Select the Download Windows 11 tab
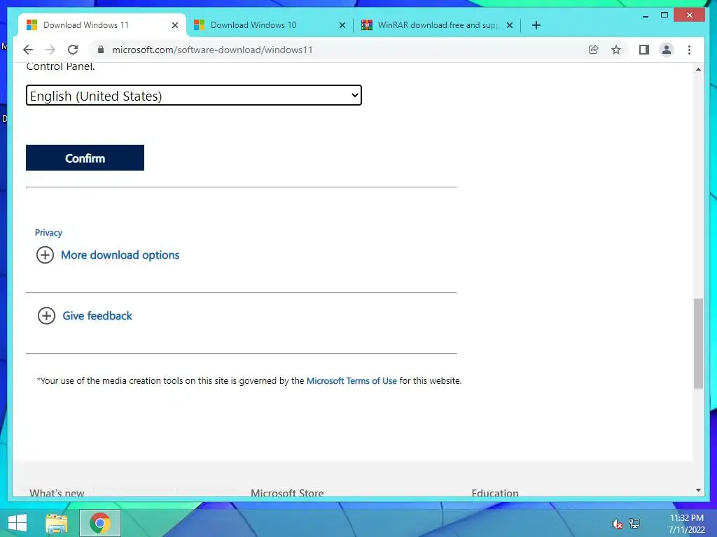 pyautogui.click(x=102, y=25)
